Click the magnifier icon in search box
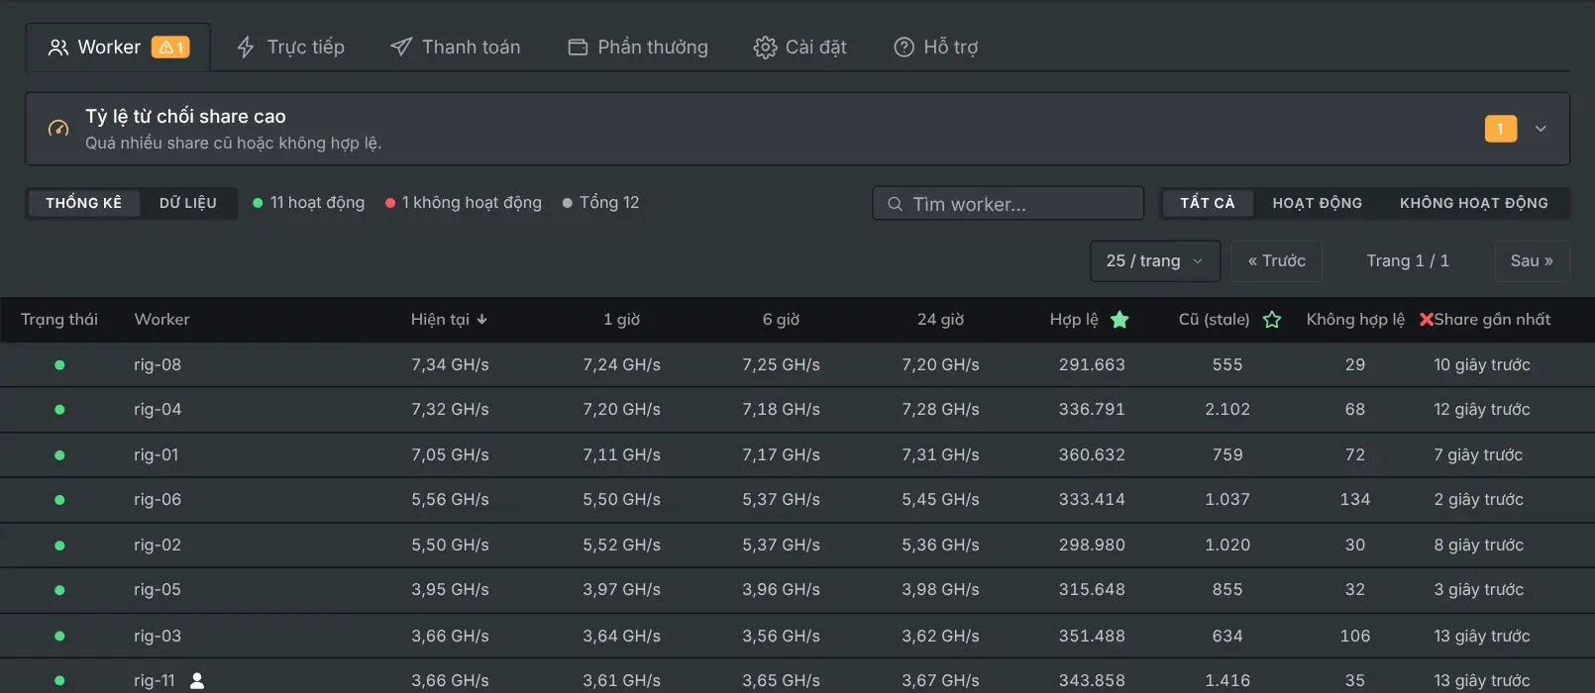Screen dimensions: 1595x693 click(895, 204)
